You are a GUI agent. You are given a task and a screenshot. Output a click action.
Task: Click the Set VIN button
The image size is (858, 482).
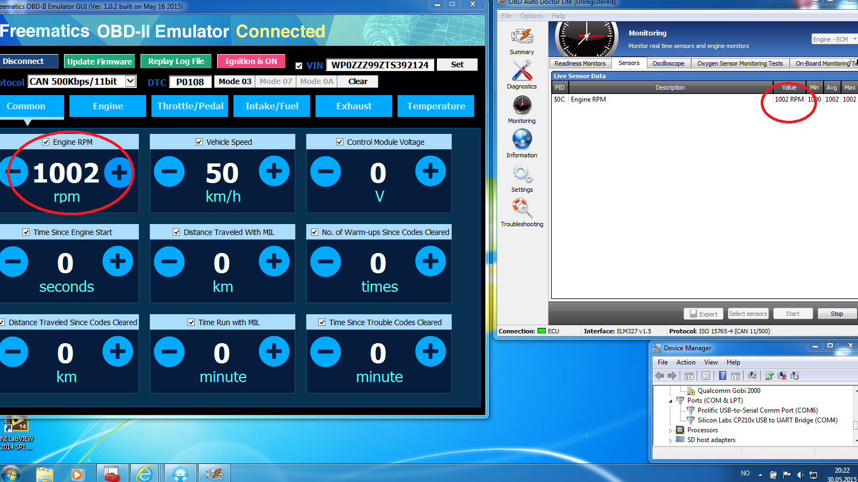tap(457, 64)
